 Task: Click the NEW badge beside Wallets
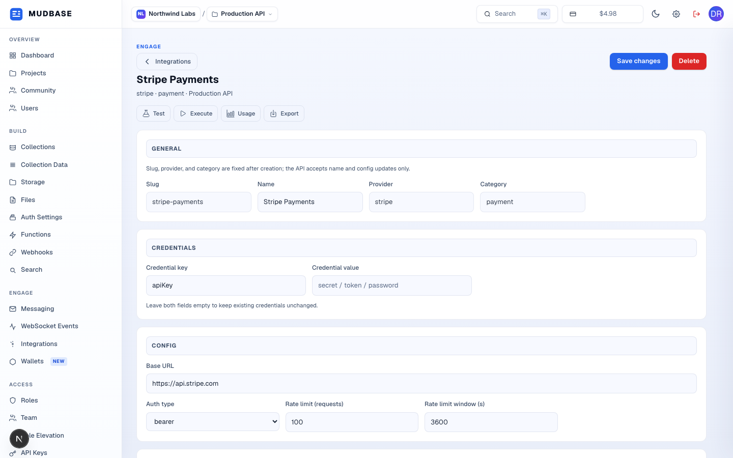coord(59,361)
